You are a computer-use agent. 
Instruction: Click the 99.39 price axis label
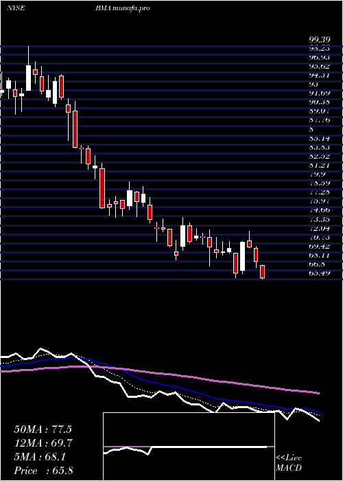click(320, 40)
